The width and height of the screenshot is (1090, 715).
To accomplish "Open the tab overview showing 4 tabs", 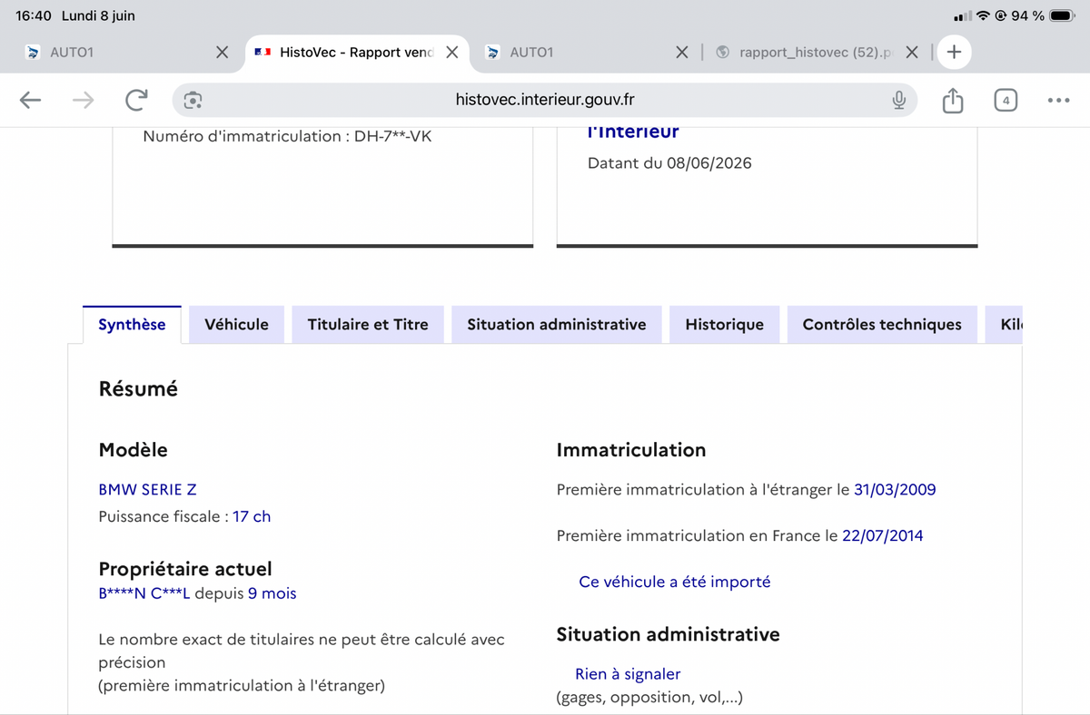I will tap(1006, 101).
